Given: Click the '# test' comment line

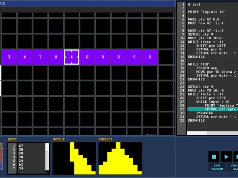Looking at the screenshot, I should tap(194, 4).
